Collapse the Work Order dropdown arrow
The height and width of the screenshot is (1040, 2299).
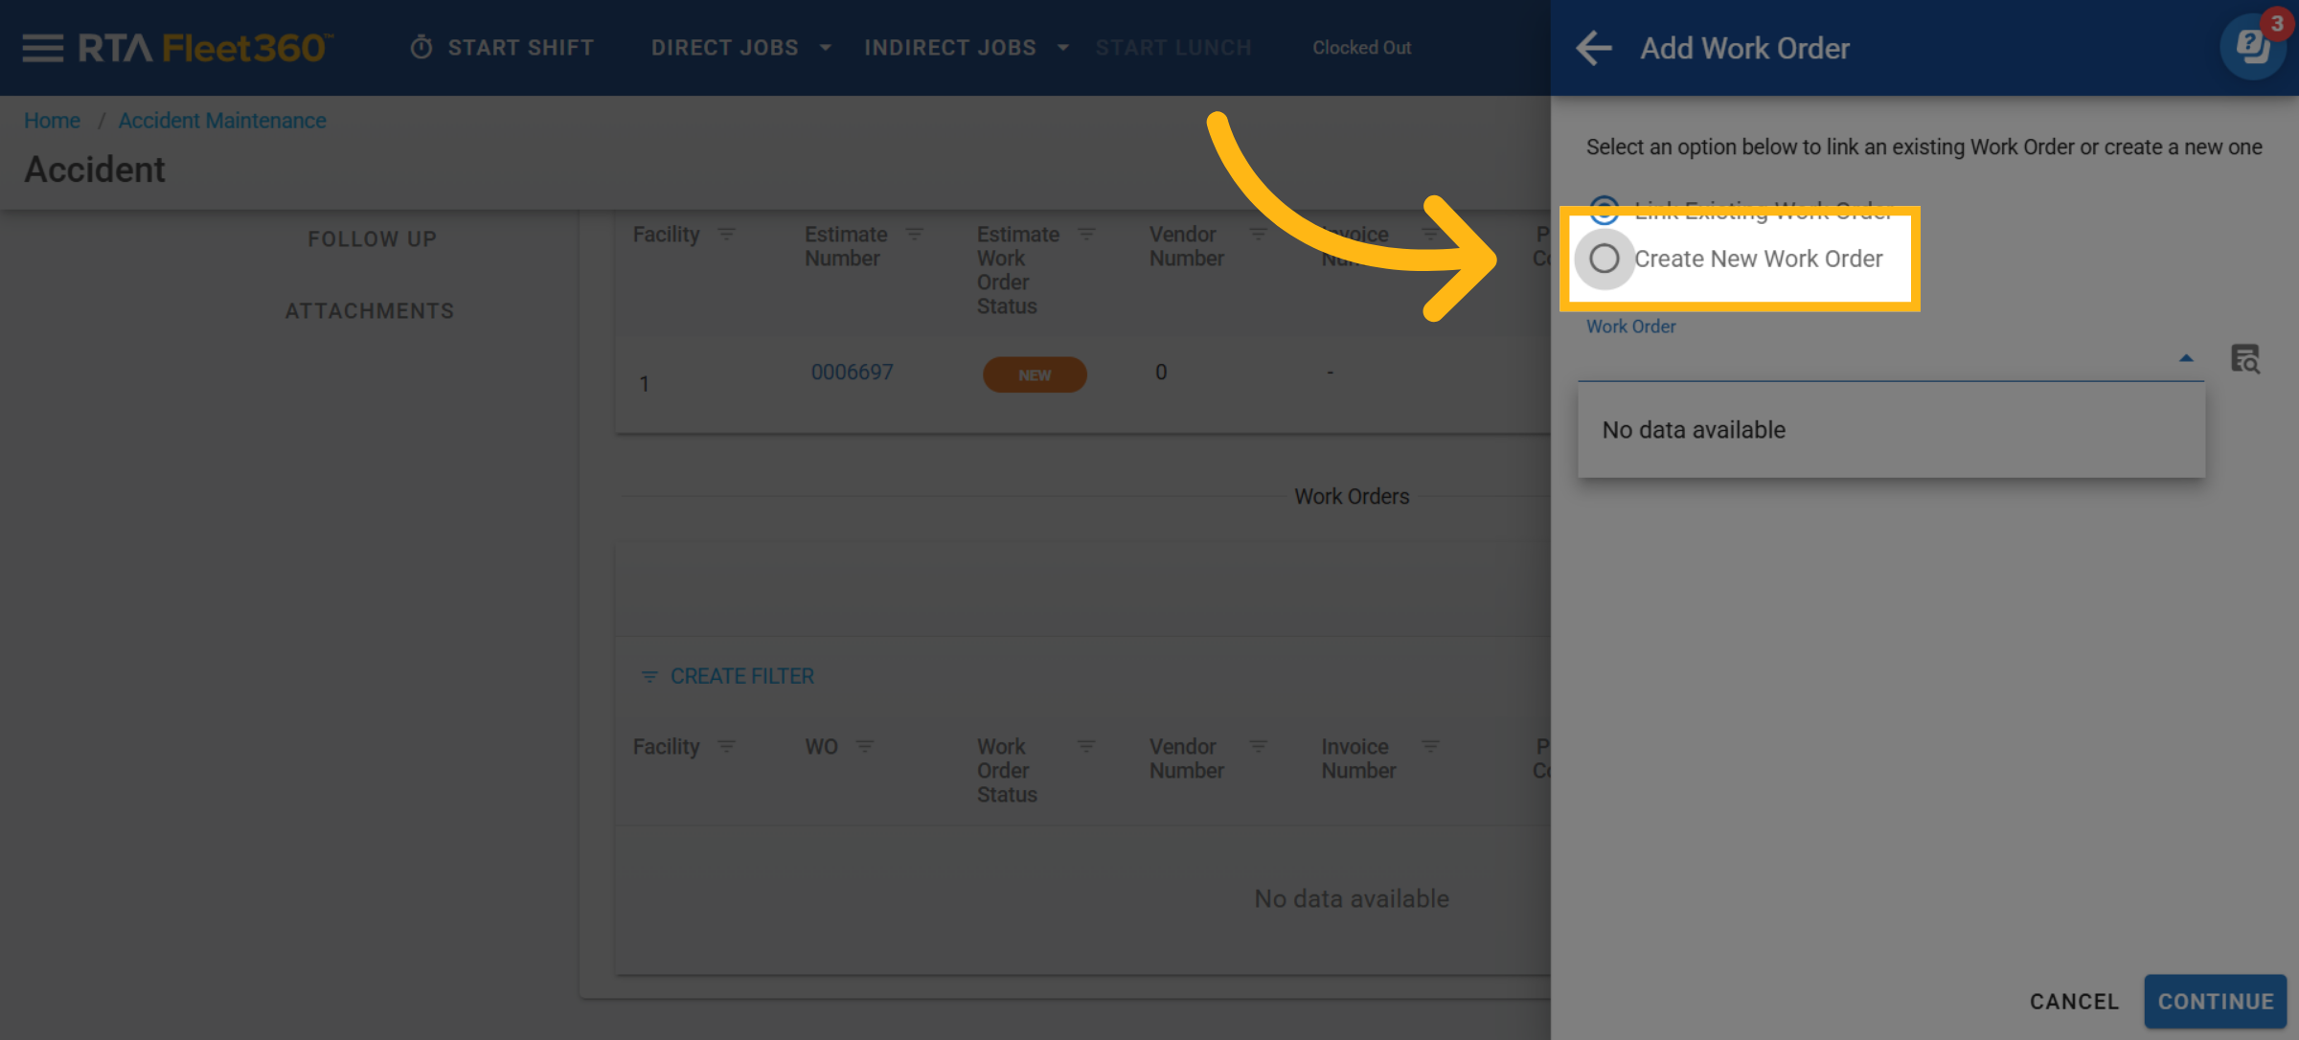2186,358
